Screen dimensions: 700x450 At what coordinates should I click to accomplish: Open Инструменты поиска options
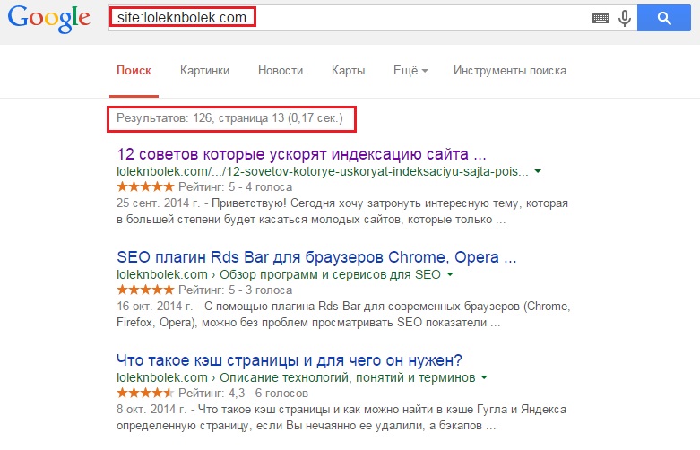510,71
